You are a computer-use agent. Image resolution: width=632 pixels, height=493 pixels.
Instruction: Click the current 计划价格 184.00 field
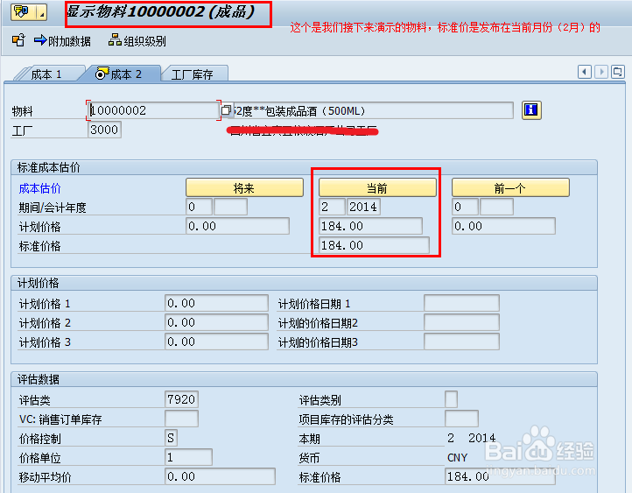[370, 226]
